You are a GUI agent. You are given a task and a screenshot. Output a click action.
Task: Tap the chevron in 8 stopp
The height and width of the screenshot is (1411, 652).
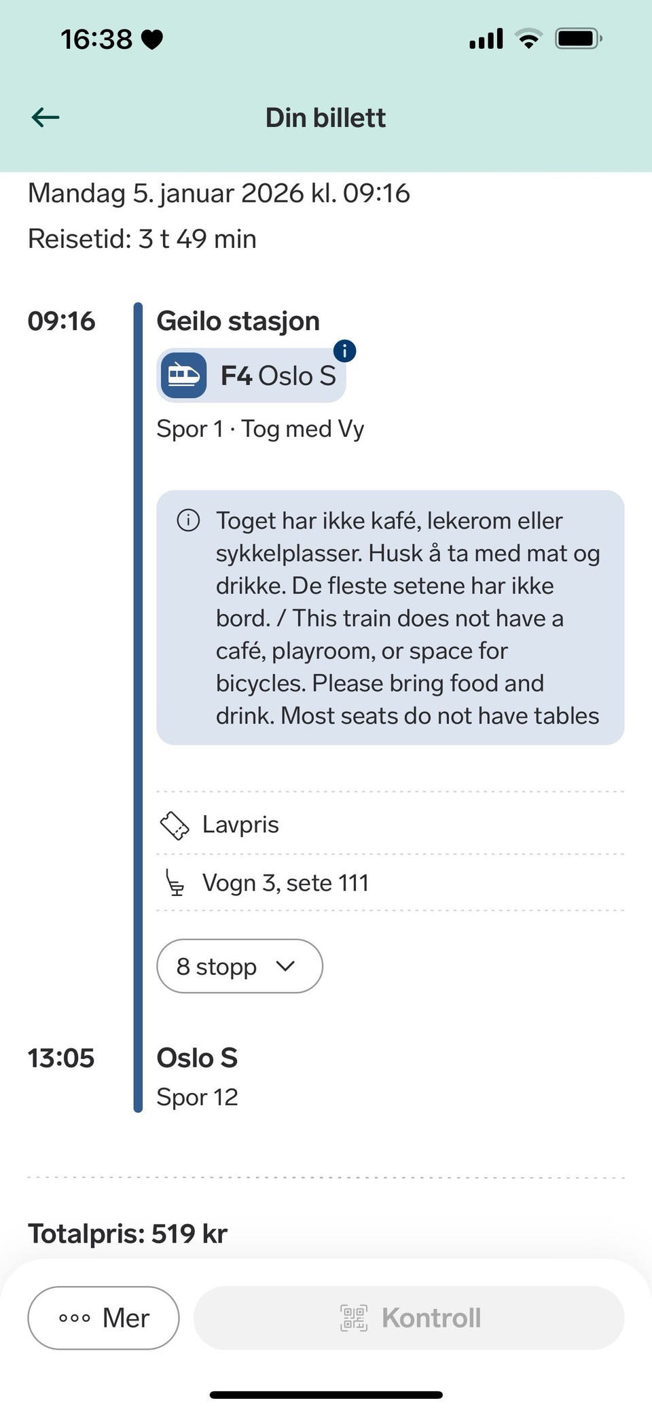(286, 966)
